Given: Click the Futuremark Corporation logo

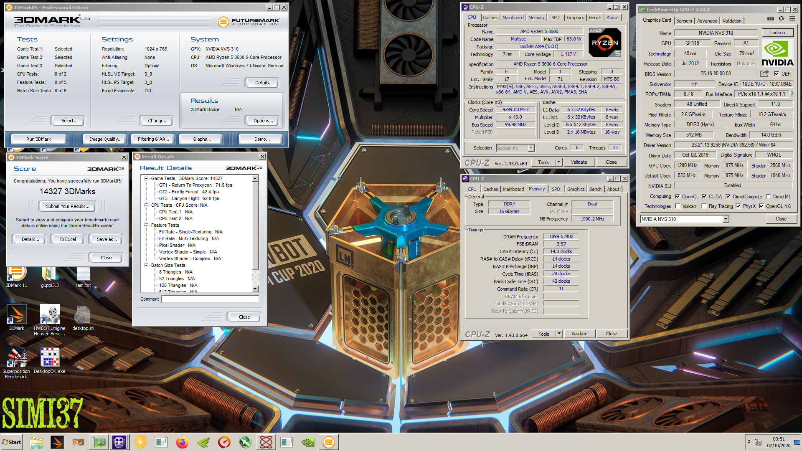Looking at the screenshot, I should [249, 21].
